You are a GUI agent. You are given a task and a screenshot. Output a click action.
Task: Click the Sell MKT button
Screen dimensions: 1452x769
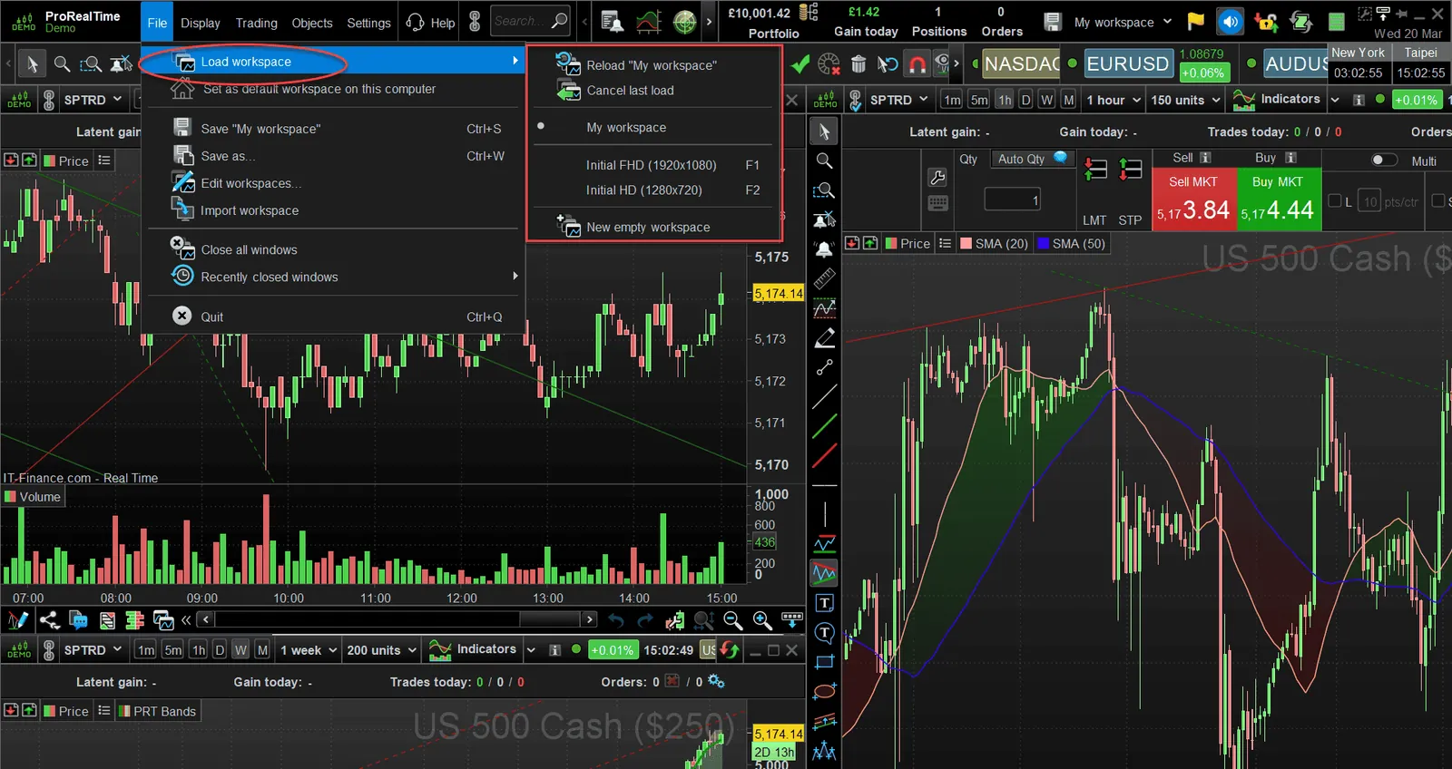click(1193, 200)
